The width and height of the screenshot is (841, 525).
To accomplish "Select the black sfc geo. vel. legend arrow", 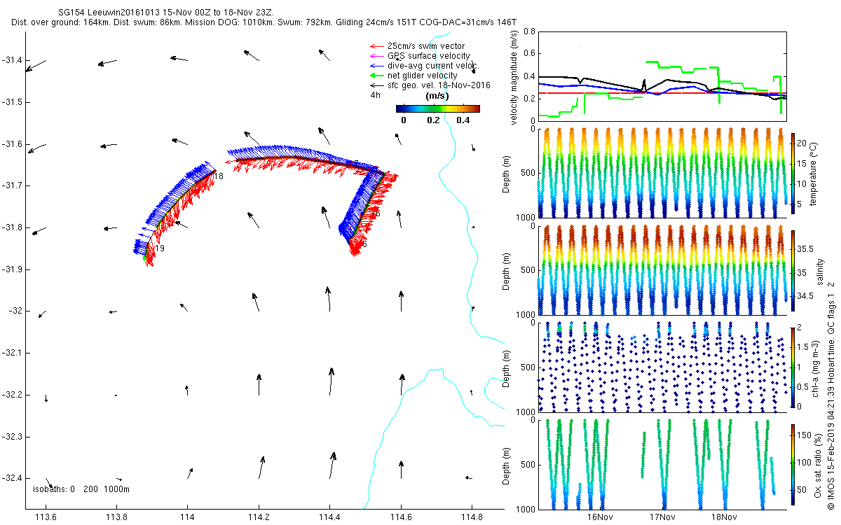I will tap(377, 85).
